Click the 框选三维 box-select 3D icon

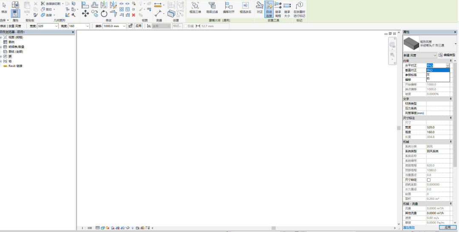[195, 7]
